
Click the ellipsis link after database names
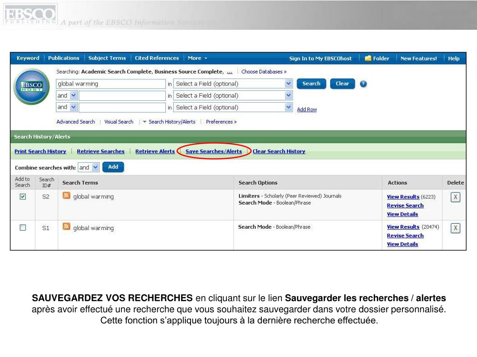(230, 72)
